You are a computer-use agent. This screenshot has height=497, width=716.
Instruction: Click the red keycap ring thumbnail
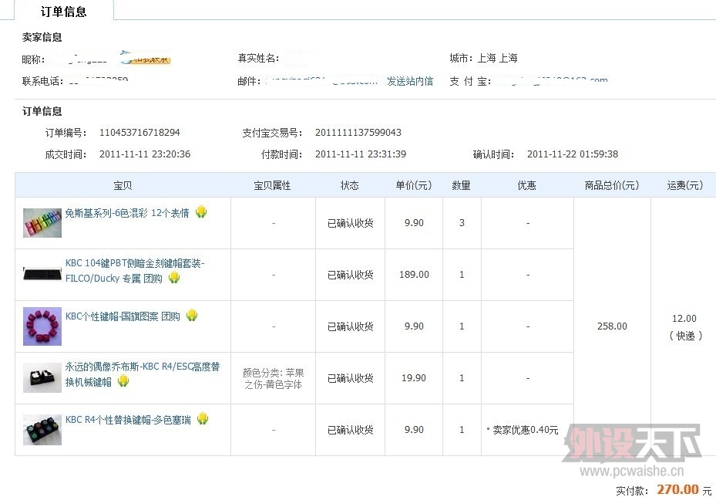(x=42, y=326)
